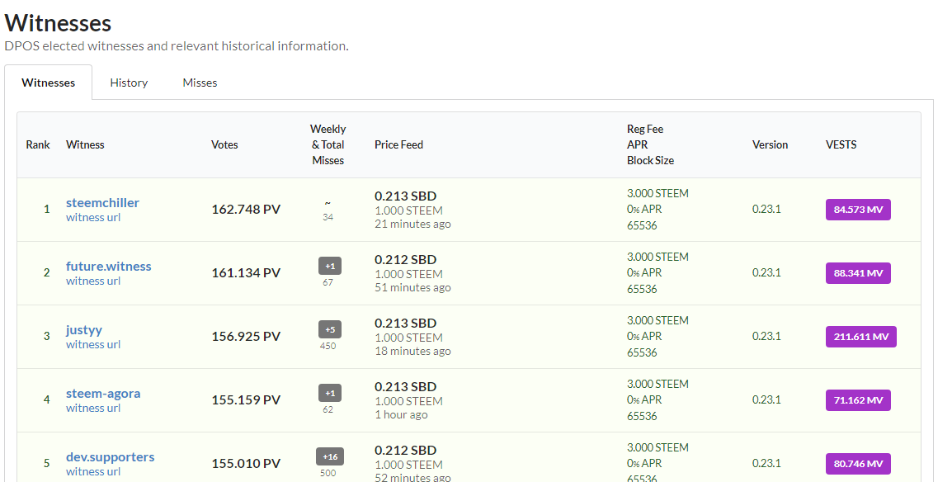This screenshot has height=482, width=938.
Task: Open future.witness witness profile
Action: 108,266
